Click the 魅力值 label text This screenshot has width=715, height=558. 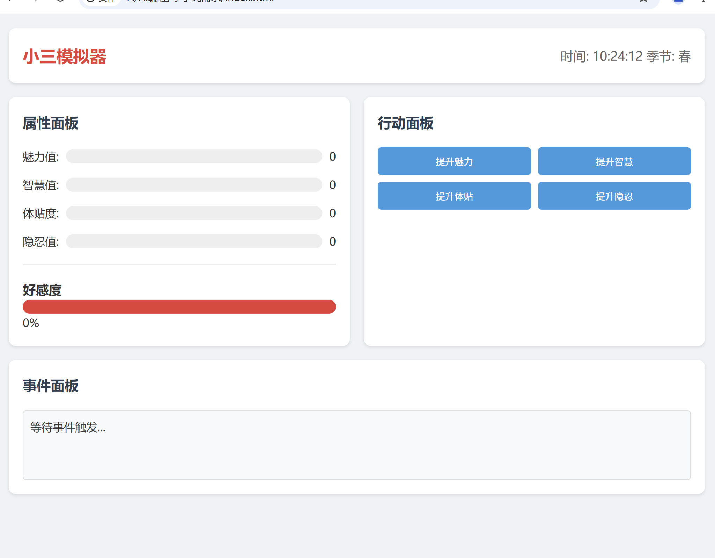tap(40, 157)
